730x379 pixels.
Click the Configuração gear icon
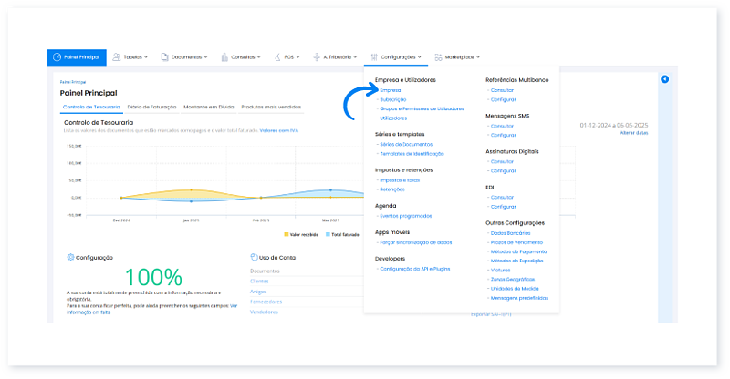70,257
